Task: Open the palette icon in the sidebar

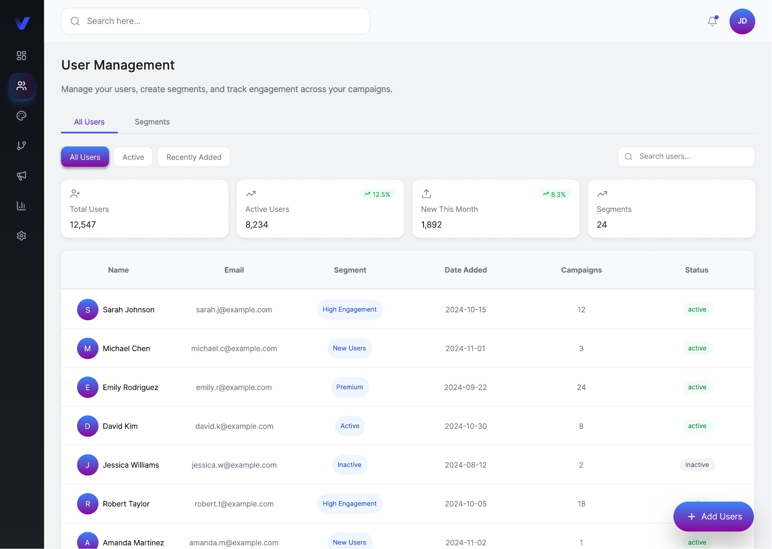Action: click(21, 116)
